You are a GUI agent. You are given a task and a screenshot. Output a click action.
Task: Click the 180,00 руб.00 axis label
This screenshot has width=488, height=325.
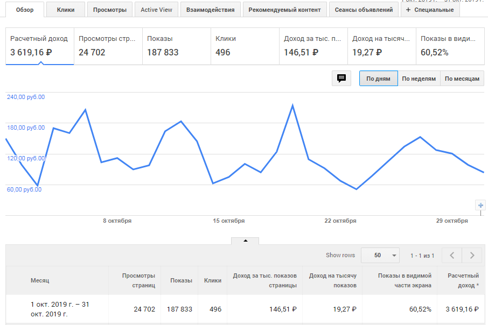26,128
